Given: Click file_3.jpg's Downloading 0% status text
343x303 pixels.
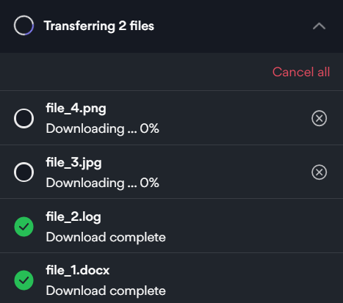Looking at the screenshot, I should [102, 183].
